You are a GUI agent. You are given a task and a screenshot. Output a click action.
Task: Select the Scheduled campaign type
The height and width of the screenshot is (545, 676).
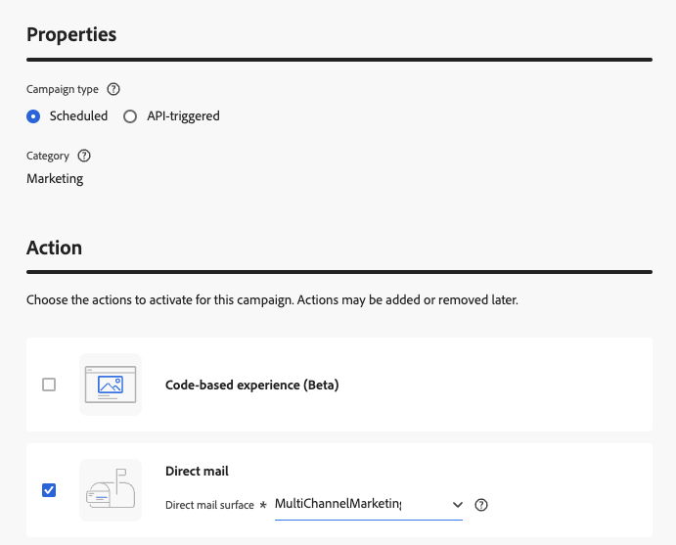pyautogui.click(x=33, y=116)
